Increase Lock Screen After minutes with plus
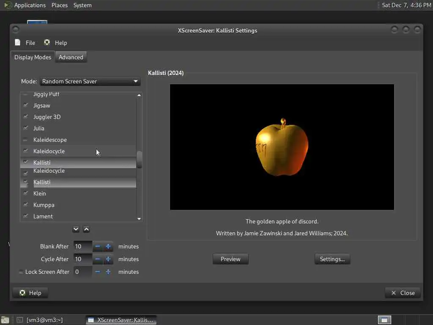This screenshot has width=433, height=325. point(108,272)
